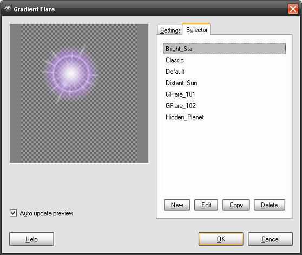Select Bright_Star flare in list
The image size is (302, 255).
225,49
